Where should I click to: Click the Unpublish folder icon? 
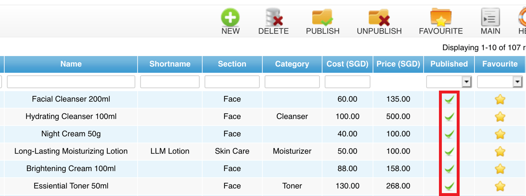(x=379, y=17)
